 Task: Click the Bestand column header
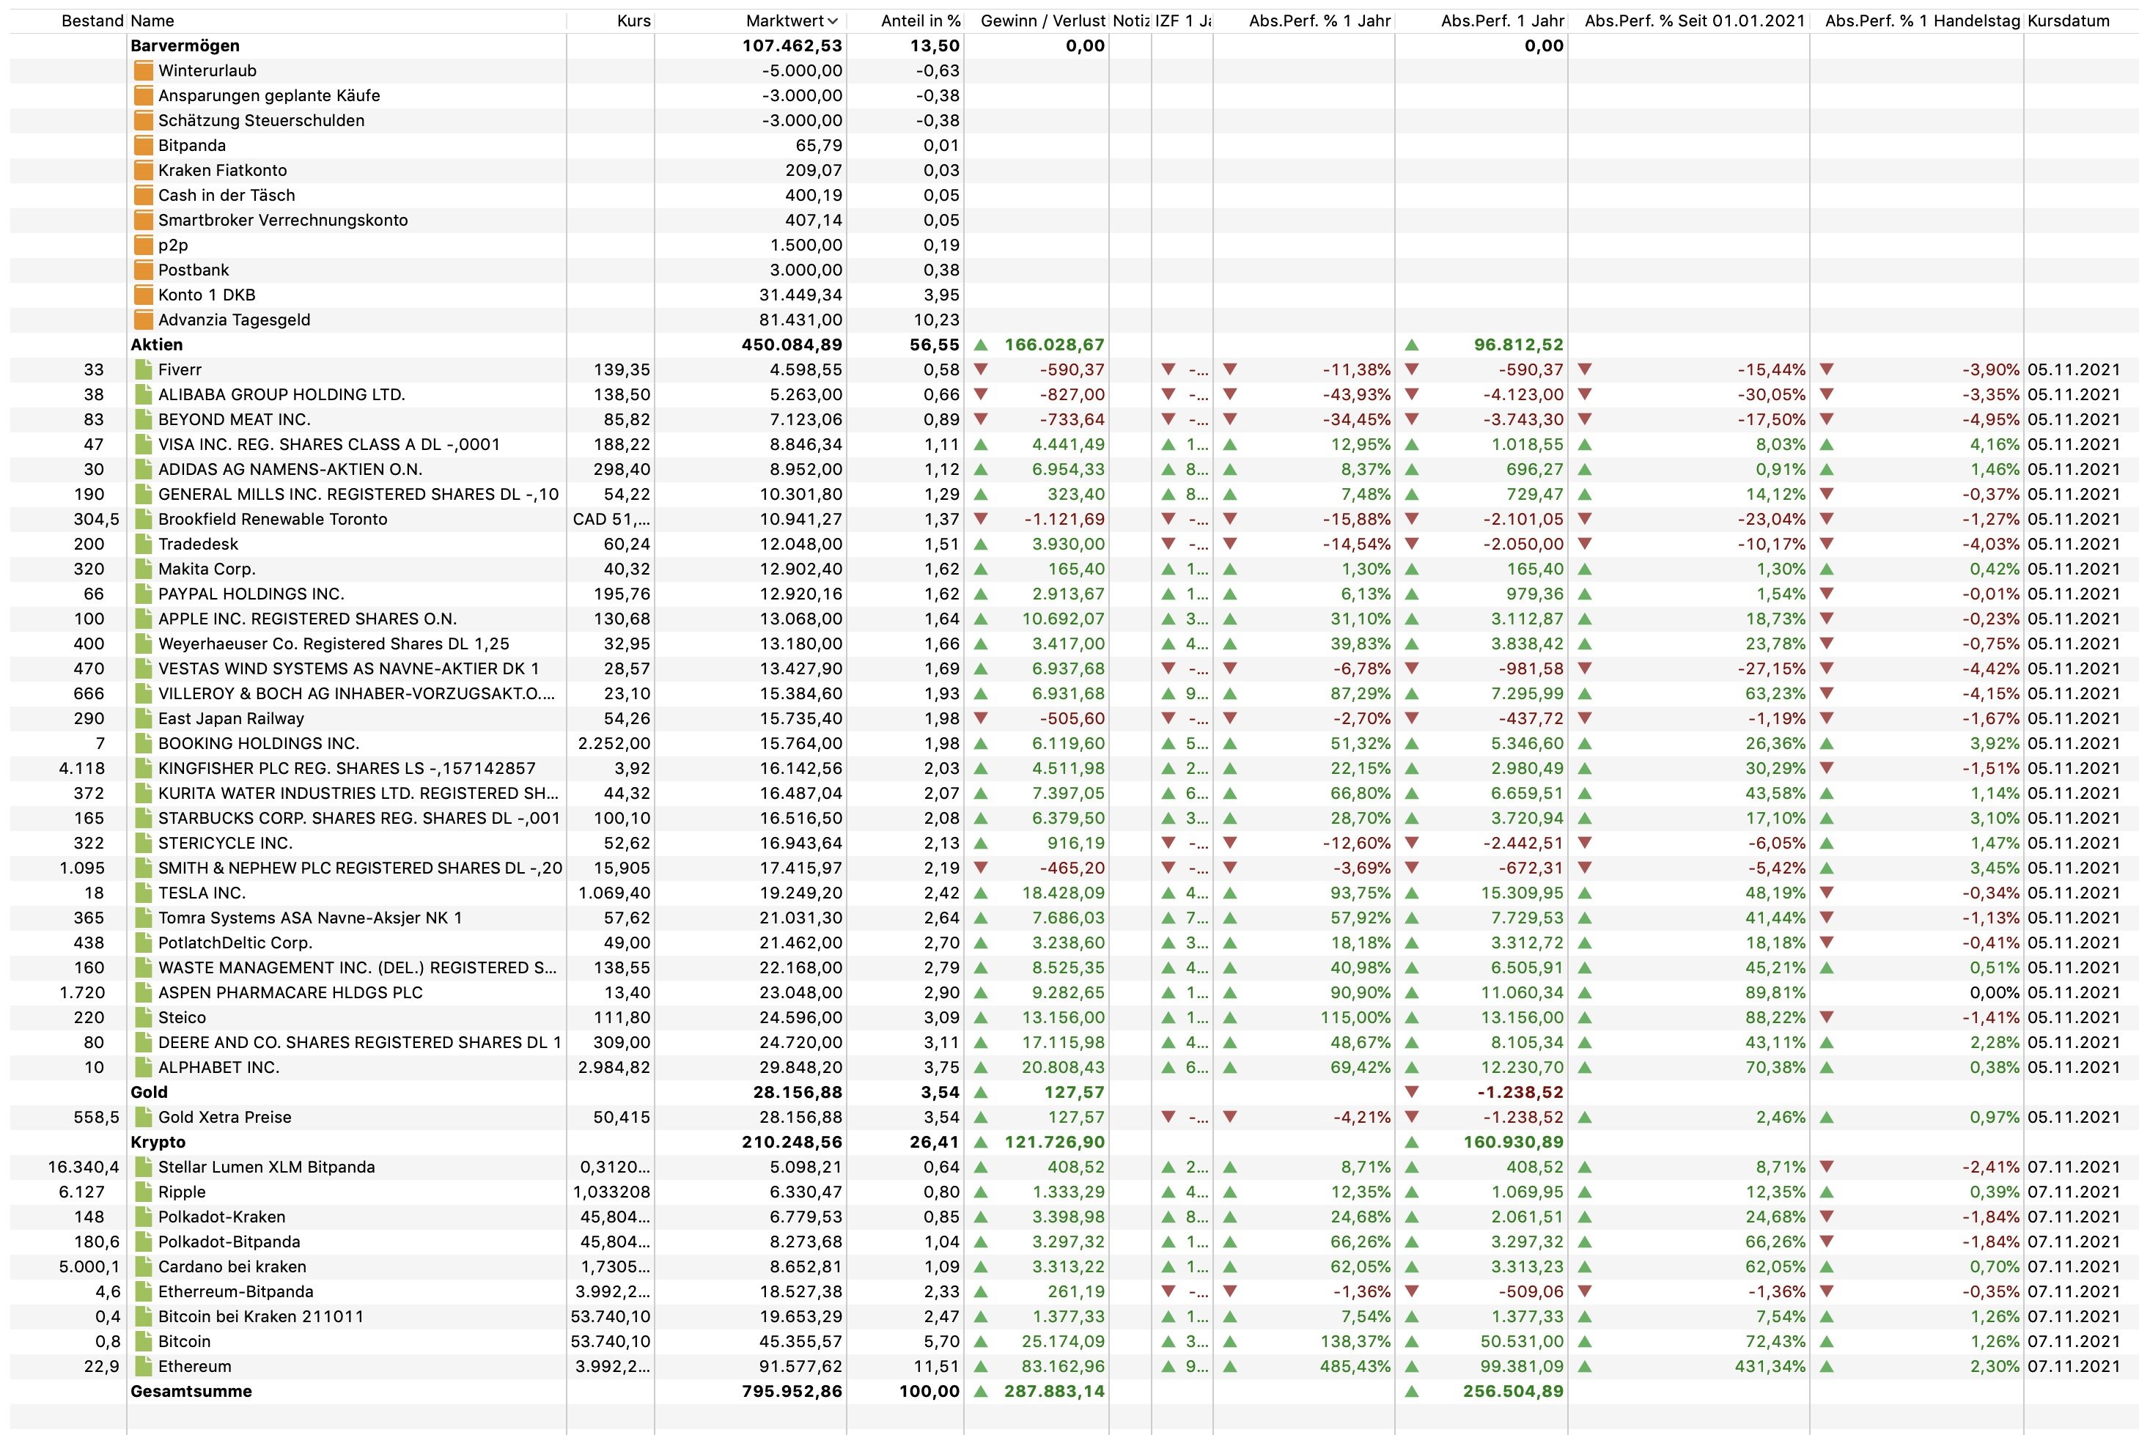click(92, 21)
